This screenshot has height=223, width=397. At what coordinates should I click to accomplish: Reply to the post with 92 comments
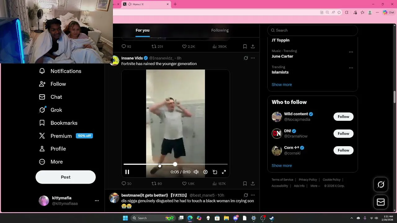point(126,46)
